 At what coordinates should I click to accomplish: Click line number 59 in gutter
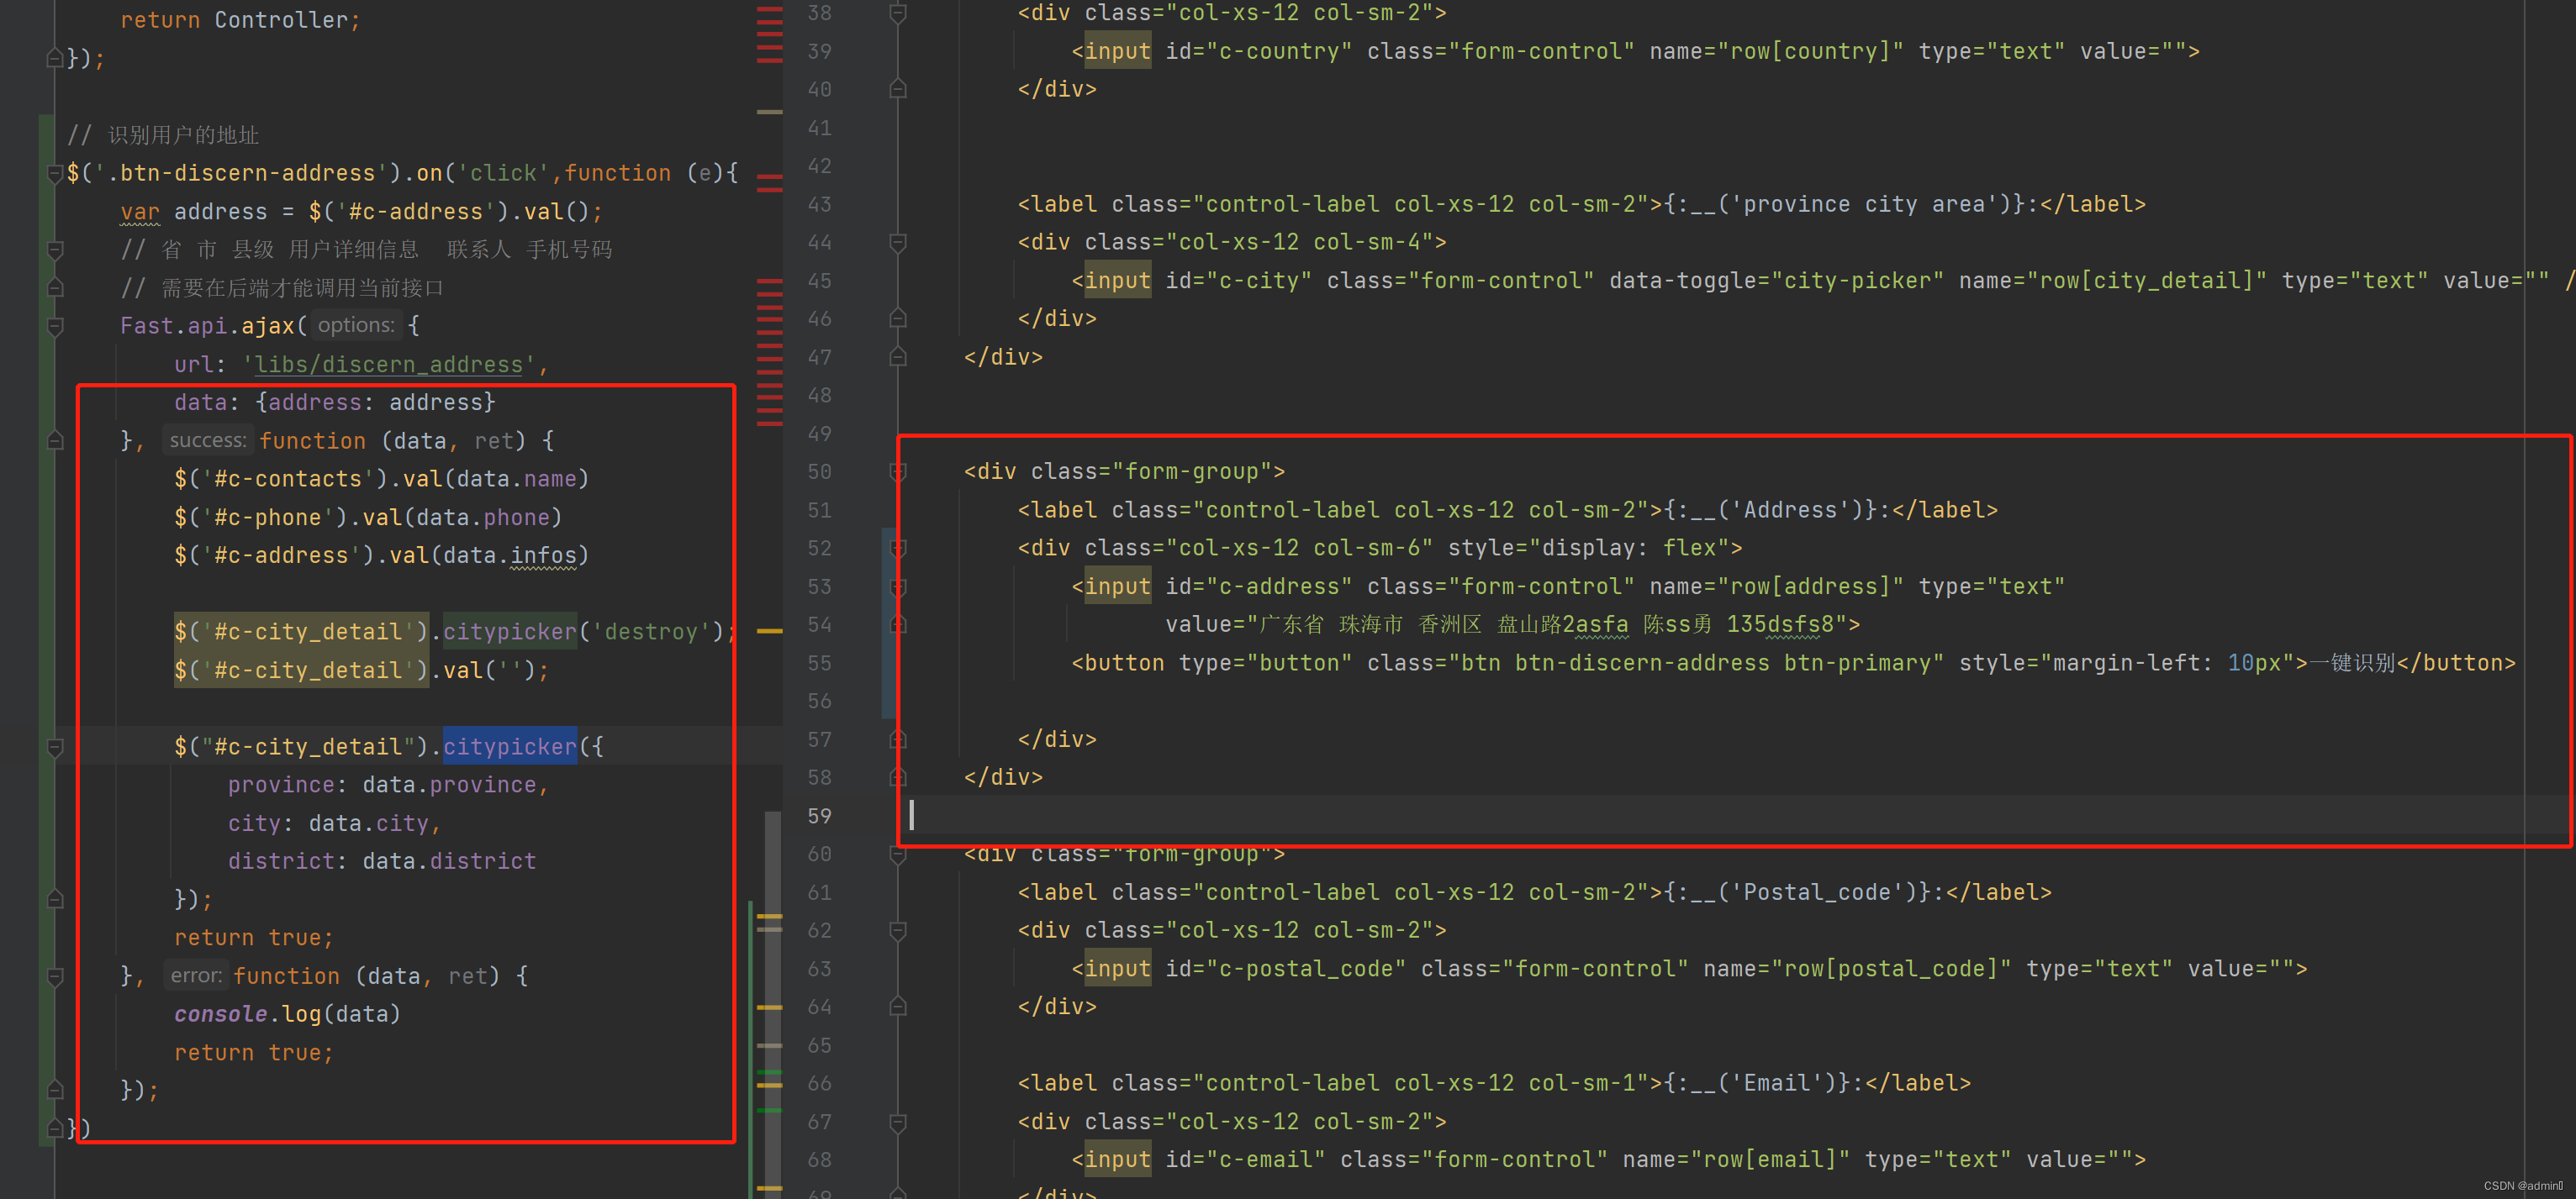pyautogui.click(x=819, y=817)
